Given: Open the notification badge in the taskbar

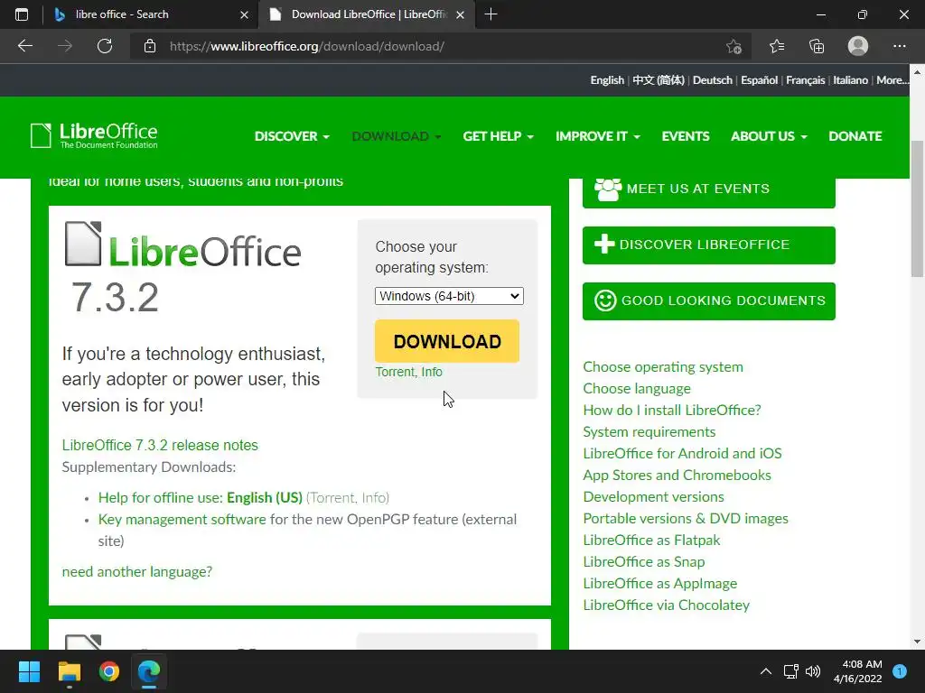Looking at the screenshot, I should click(900, 671).
